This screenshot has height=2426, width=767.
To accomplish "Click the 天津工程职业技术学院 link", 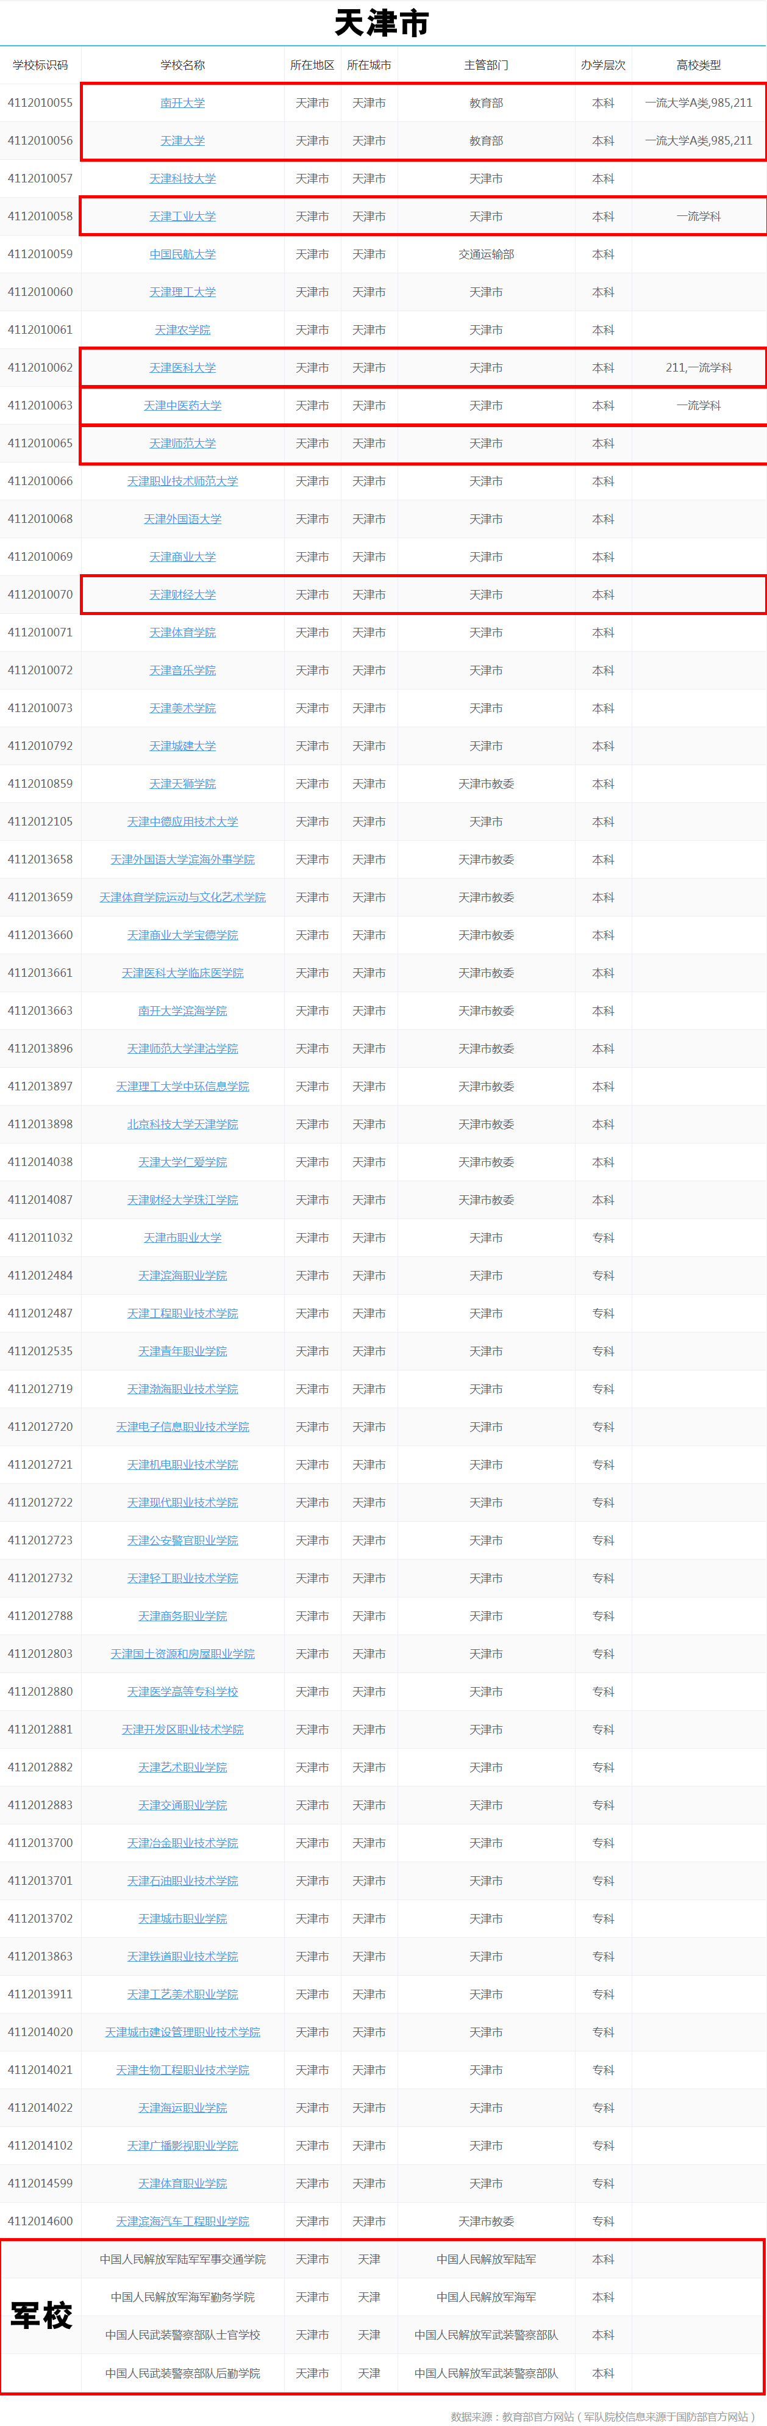I will (182, 1313).
